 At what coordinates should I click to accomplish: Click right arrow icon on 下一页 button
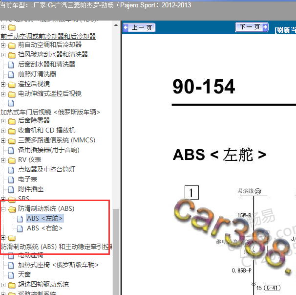(x=265, y=27)
